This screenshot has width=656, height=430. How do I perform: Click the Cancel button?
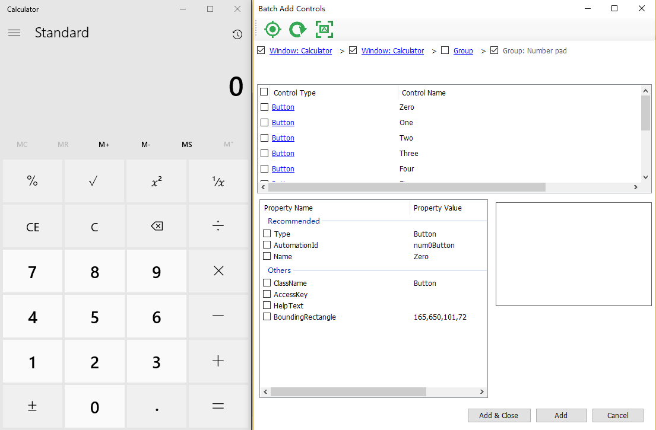tap(618, 415)
